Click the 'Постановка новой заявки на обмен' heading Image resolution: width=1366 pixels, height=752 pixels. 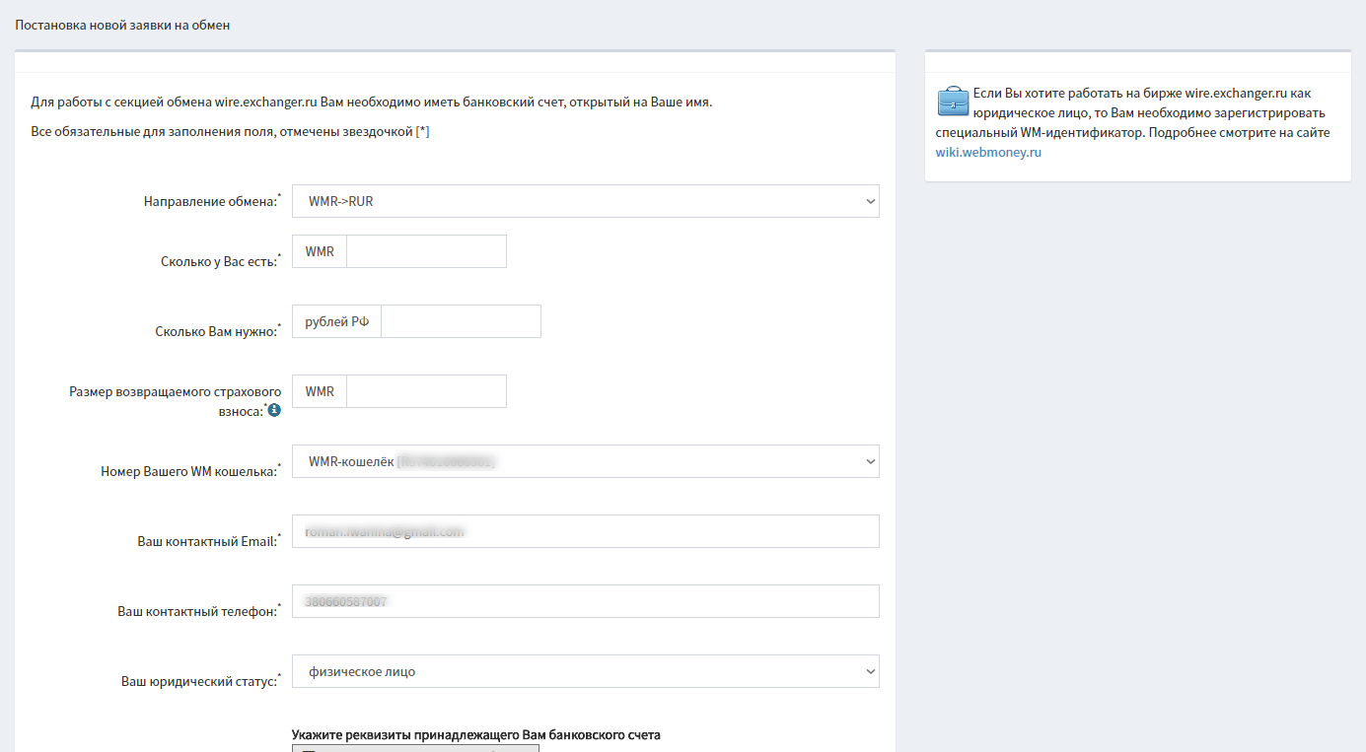(x=122, y=25)
